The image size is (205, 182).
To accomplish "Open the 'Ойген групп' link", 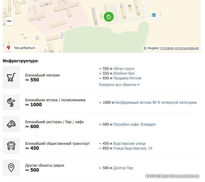I will (x=124, y=69).
